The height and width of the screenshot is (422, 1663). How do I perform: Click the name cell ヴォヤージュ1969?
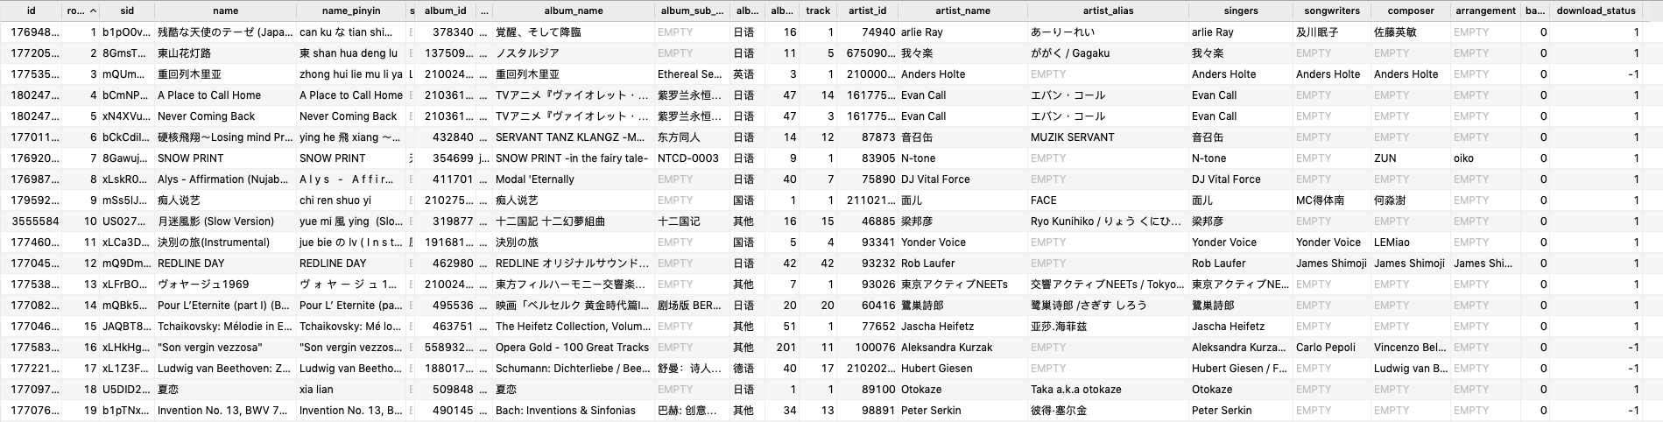tap(202, 285)
